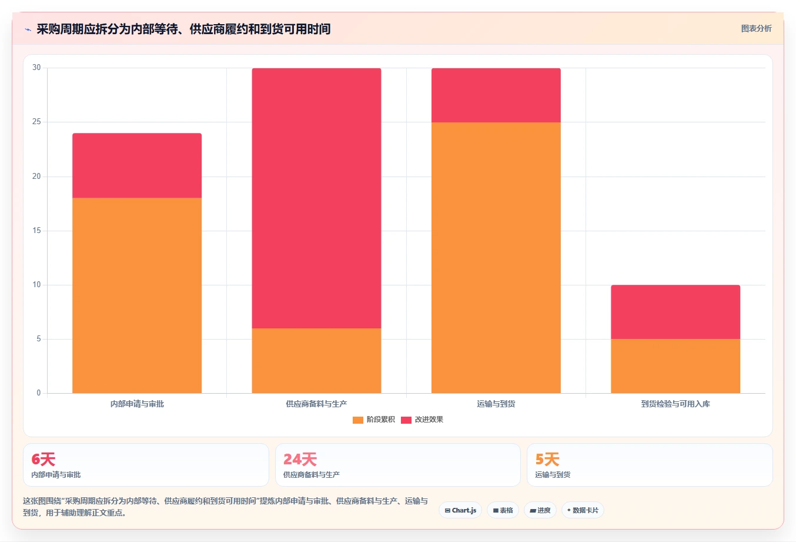Click the y-axis value 15

36,231
